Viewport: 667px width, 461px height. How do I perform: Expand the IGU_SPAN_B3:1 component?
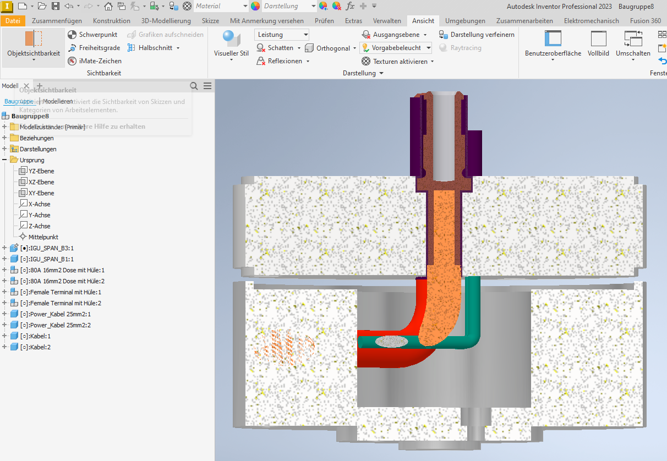5,248
